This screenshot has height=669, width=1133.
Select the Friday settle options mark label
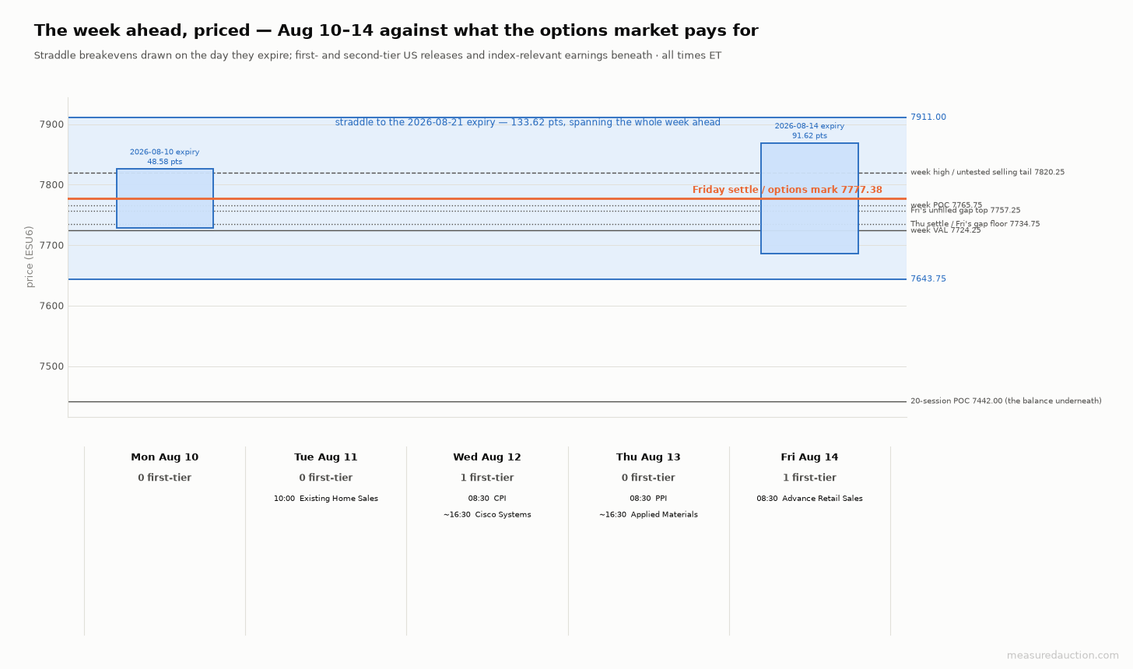[x=787, y=190]
